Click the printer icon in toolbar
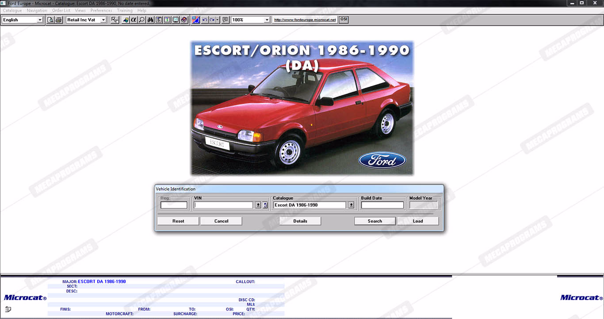 tap(58, 20)
